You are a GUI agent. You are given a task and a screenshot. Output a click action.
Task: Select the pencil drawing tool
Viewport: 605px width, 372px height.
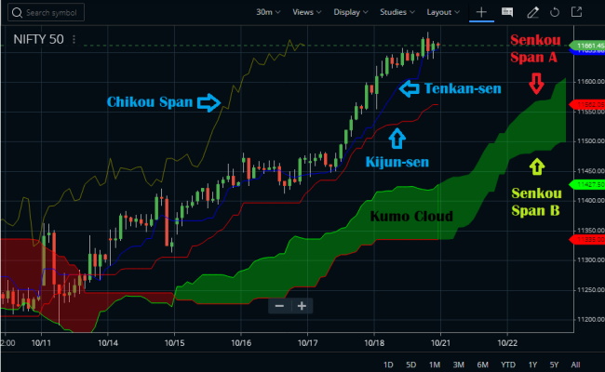click(x=533, y=13)
